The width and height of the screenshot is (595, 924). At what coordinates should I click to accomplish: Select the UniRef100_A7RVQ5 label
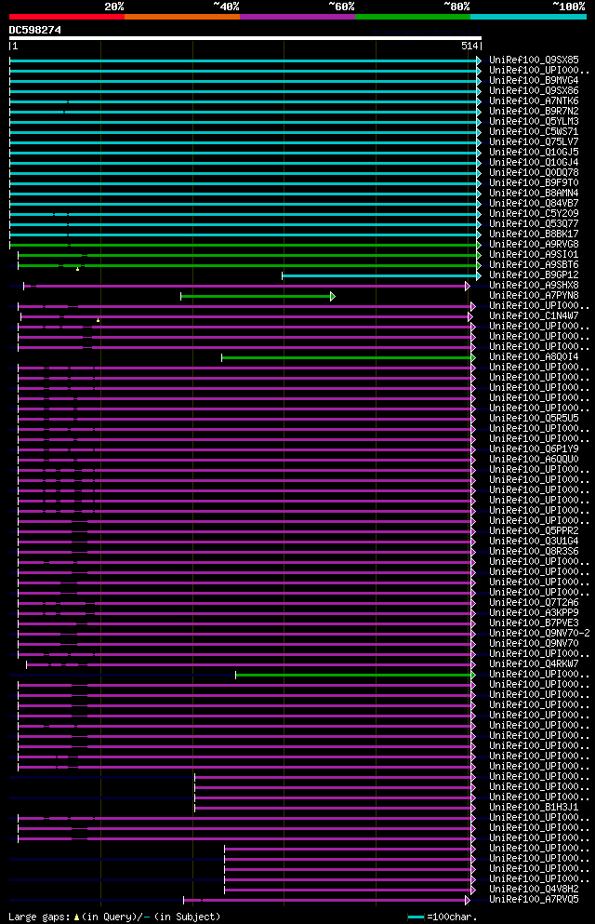tap(534, 900)
